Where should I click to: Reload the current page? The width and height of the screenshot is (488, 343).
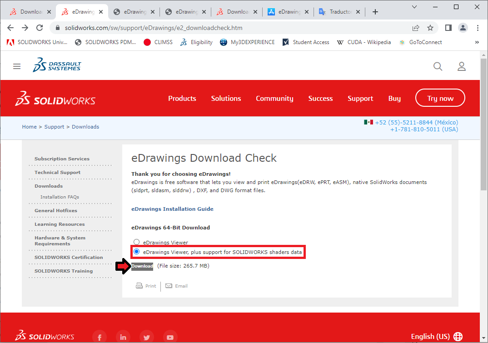(40, 28)
